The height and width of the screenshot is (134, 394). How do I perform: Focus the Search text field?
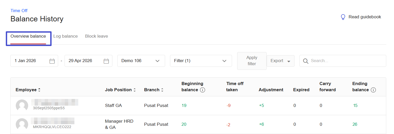tap(346, 61)
